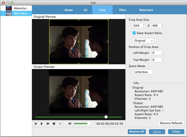Jump to previous frame in playback controls
Screen dimensions: 187x137
coord(36,124)
